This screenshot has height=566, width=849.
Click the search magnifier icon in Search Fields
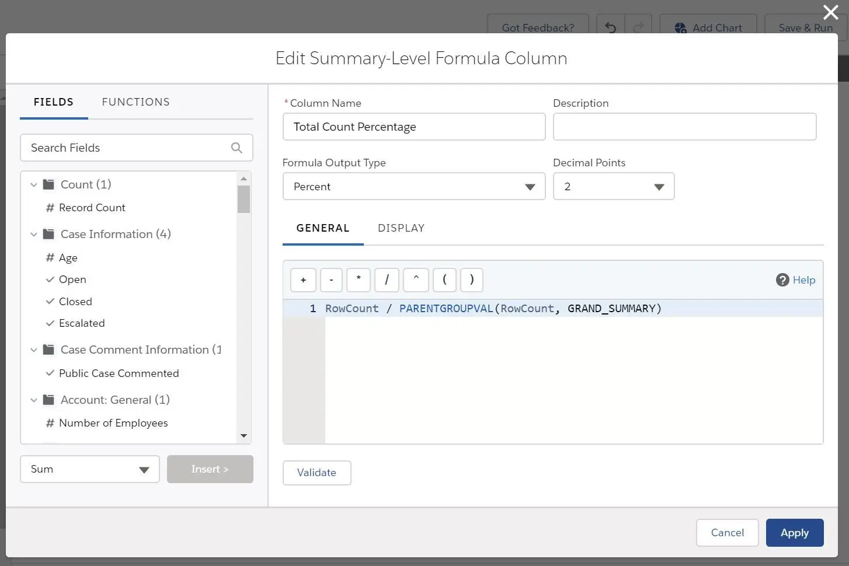[236, 148]
